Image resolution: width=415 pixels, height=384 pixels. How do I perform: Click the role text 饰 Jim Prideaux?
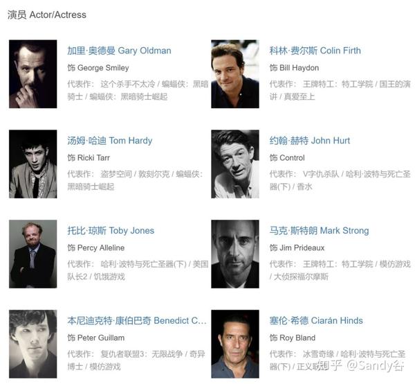coord(297,247)
